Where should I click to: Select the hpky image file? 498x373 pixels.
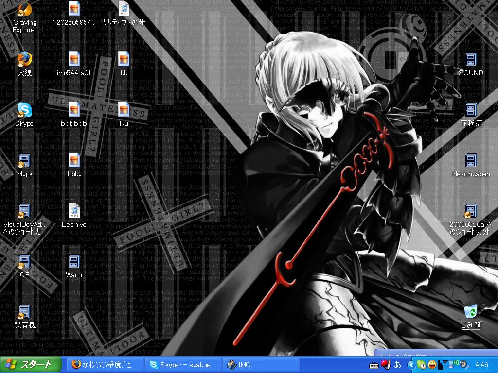point(74,160)
